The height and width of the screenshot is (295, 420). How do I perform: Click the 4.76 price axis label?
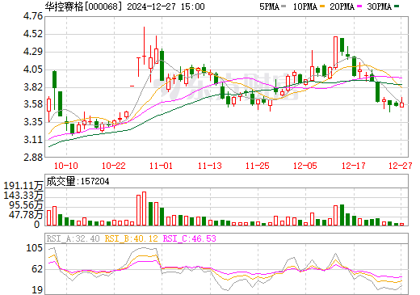pos(33,16)
